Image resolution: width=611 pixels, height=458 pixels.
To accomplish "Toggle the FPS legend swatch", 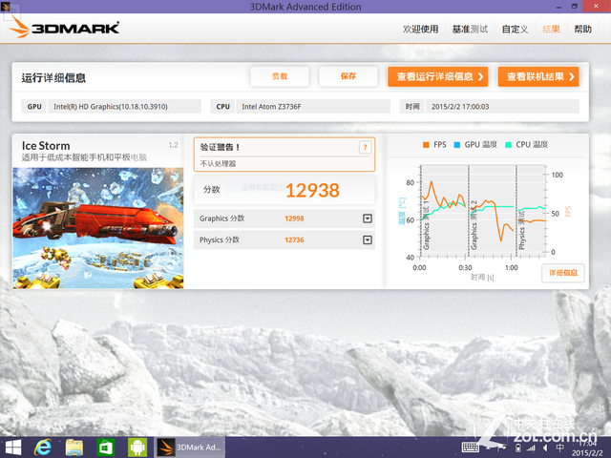I will click(426, 145).
